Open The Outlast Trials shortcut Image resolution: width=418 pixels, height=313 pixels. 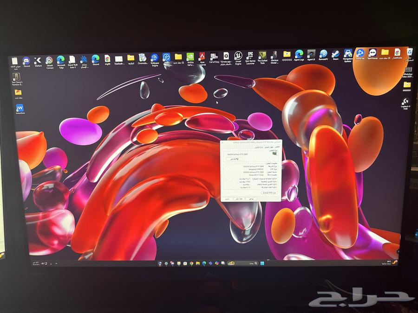262,56
